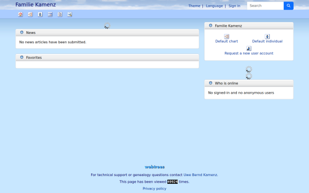Click the Sign in link

pyautogui.click(x=234, y=6)
